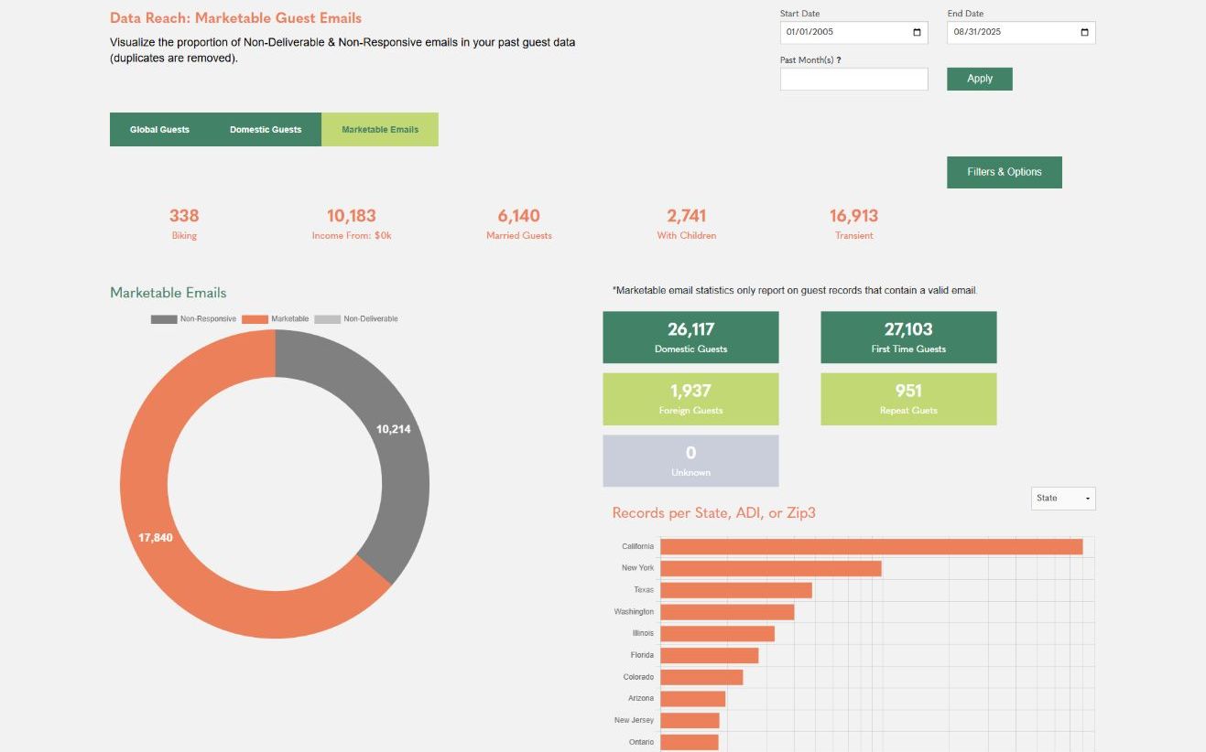Toggle the Marketable legend entry
Image resolution: width=1206 pixels, height=752 pixels.
[276, 319]
